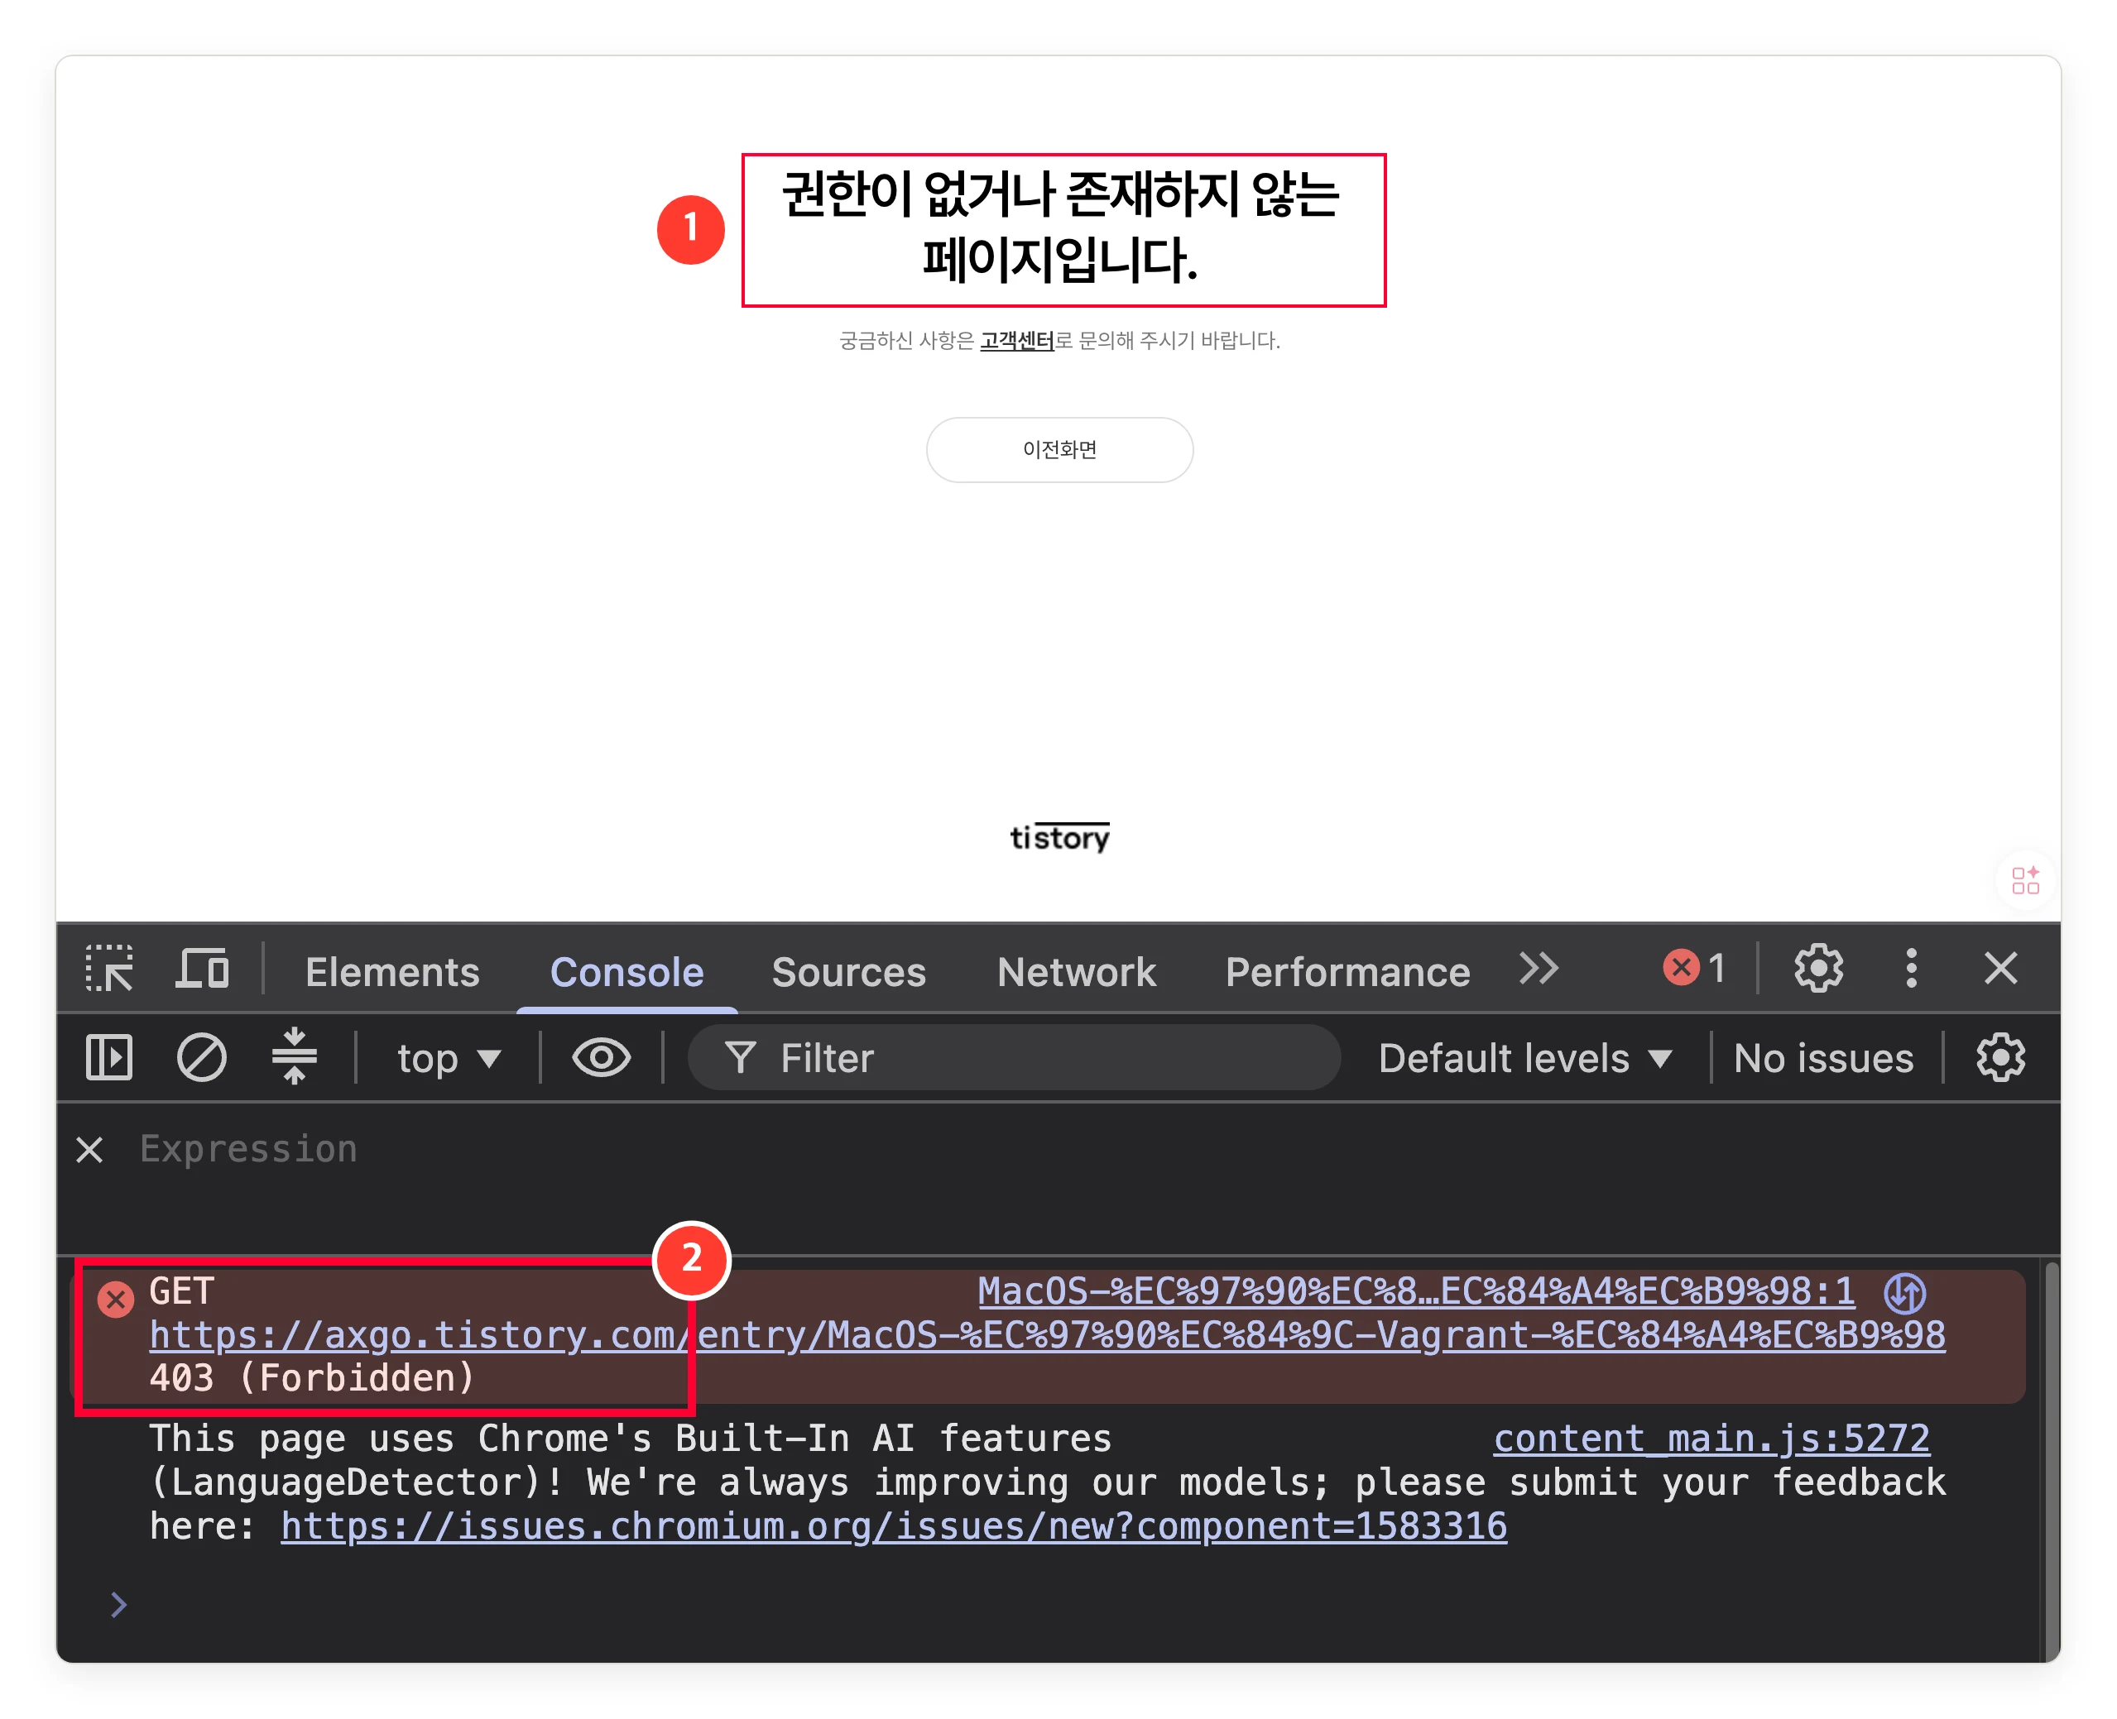Create live expression with eye icon
The image size is (2117, 1719).
[x=600, y=1056]
